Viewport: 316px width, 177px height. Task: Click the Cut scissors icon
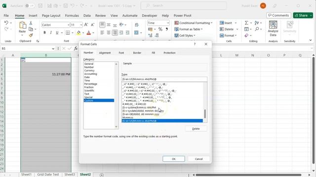[x=31, y=23]
